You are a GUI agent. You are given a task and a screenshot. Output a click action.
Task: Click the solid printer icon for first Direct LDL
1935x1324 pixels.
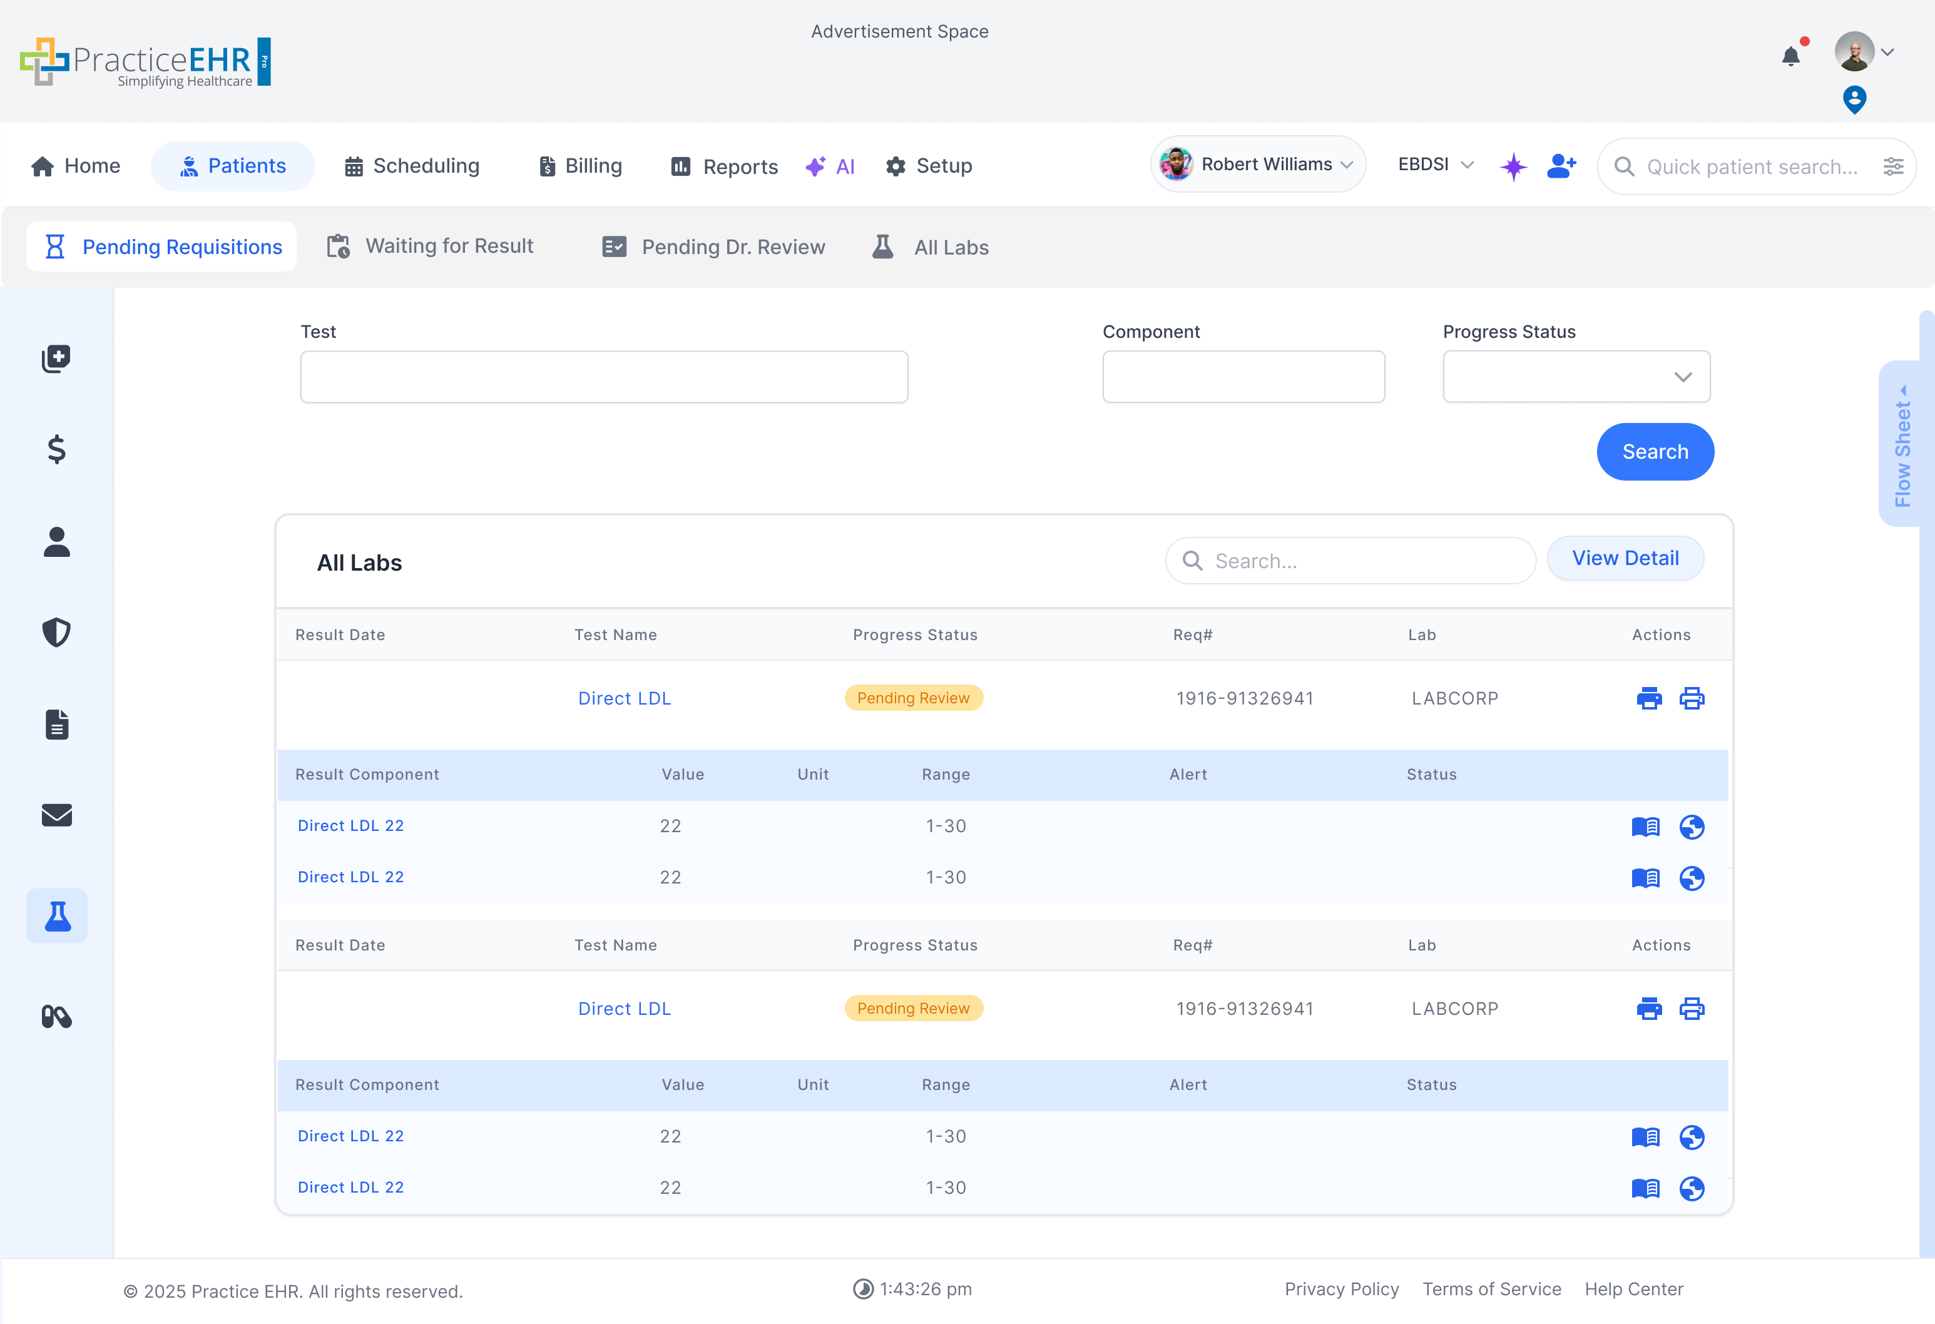pos(1648,698)
